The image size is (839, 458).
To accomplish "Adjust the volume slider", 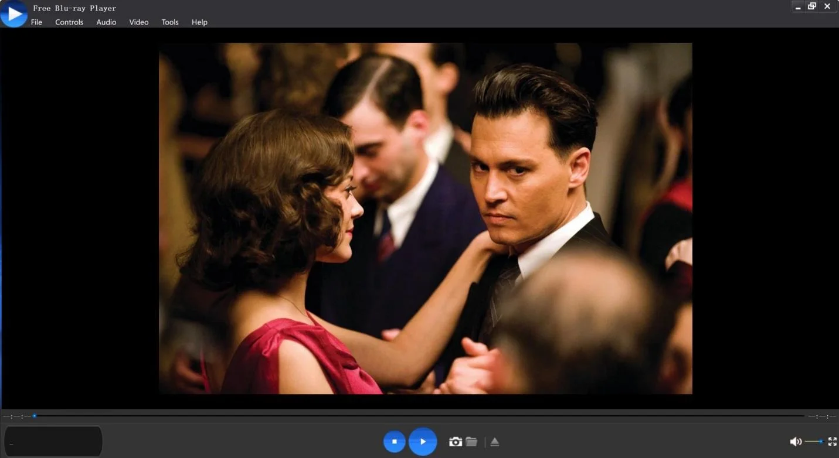I will (814, 442).
